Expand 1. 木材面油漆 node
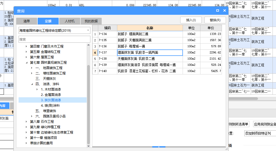 tap(37, 89)
